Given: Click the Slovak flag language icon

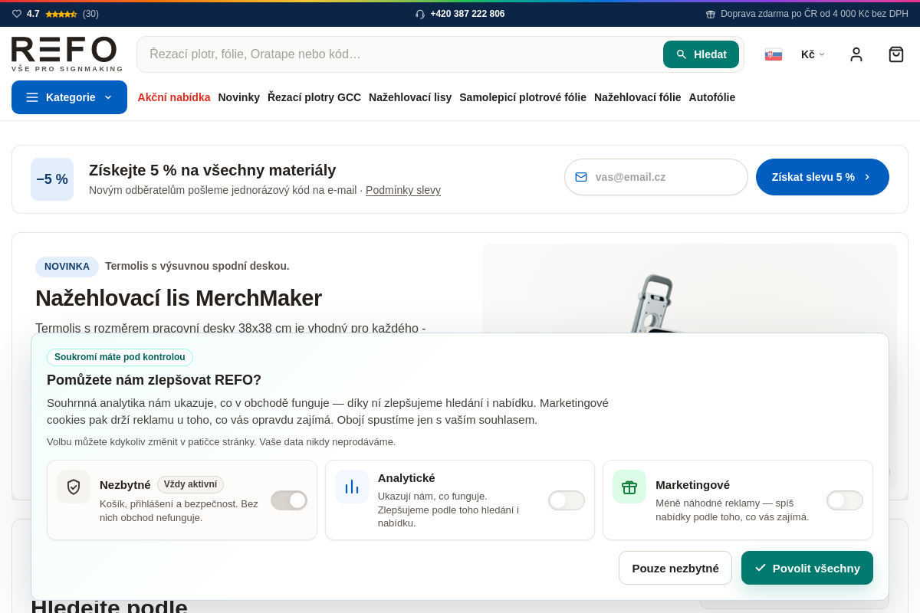Looking at the screenshot, I should [x=774, y=54].
